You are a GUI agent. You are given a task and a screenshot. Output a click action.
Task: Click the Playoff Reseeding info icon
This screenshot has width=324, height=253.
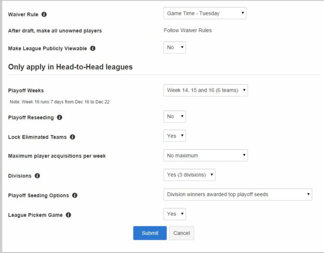click(59, 118)
